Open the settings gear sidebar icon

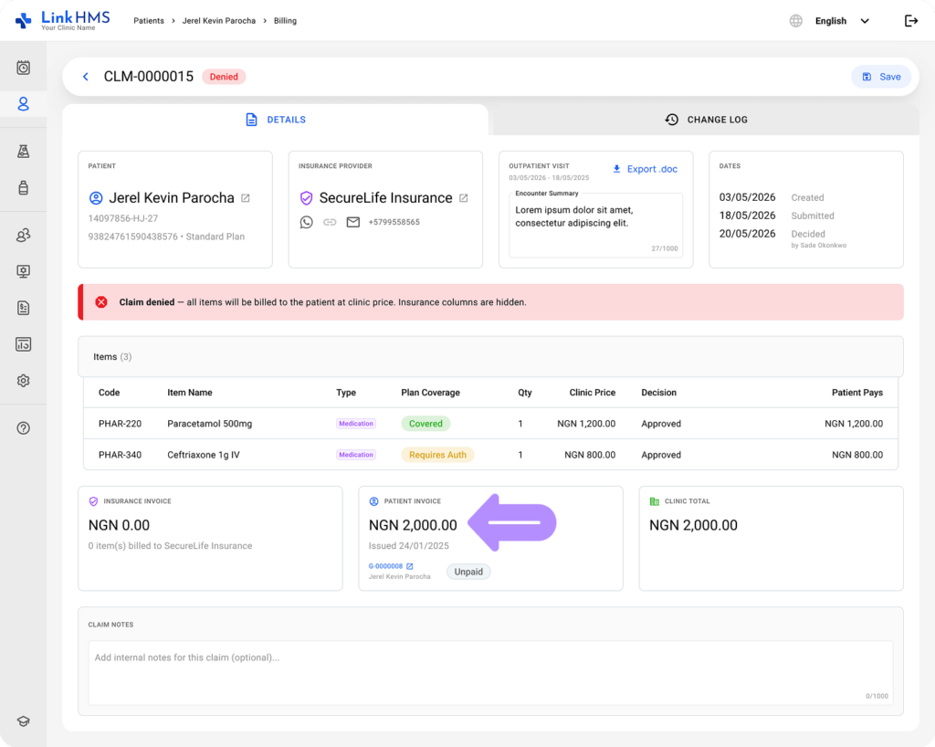pos(23,381)
